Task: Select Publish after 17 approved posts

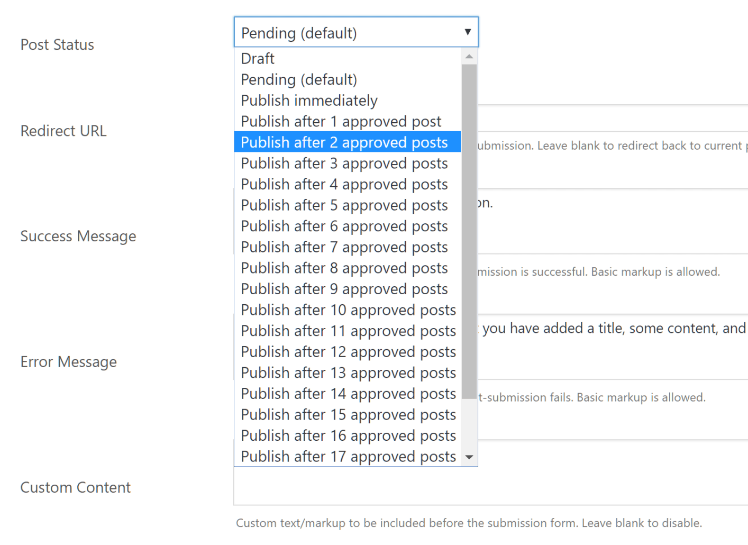Action: (x=348, y=456)
